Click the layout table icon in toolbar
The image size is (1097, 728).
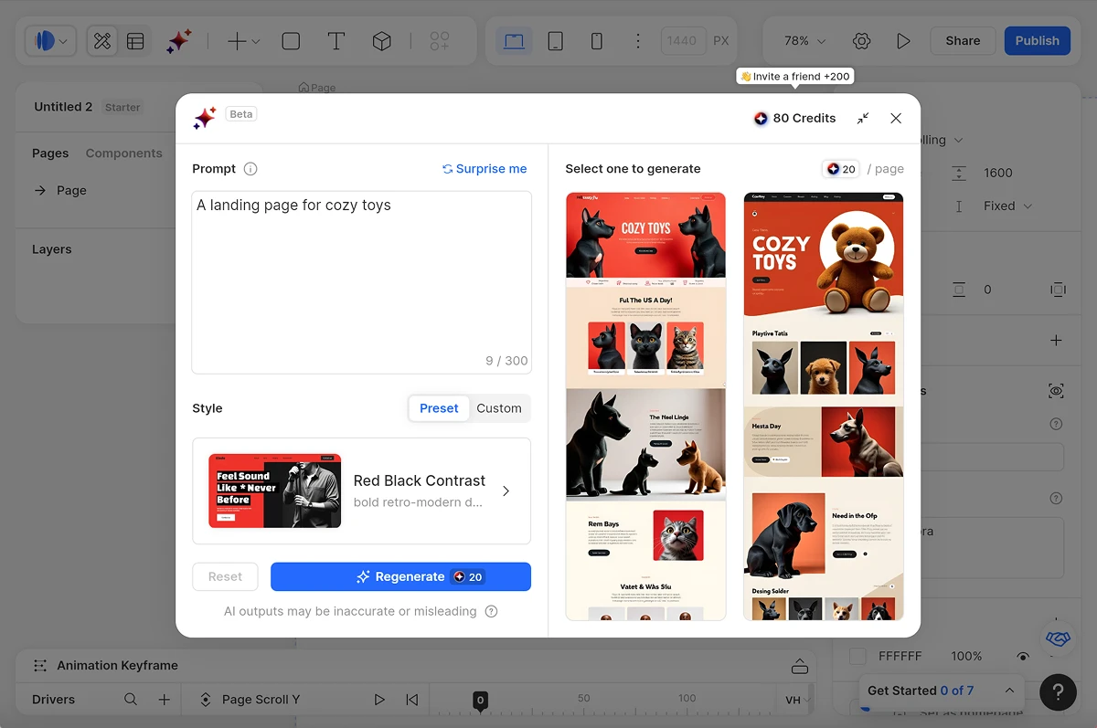point(135,41)
